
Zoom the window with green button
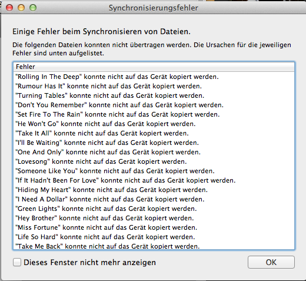click(x=33, y=8)
